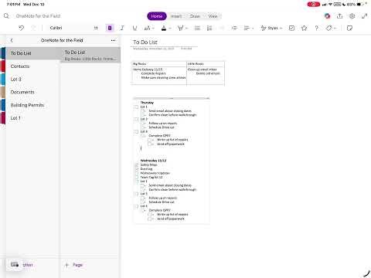Add the Question mark tag
371x278 pixels.
[x=316, y=28]
